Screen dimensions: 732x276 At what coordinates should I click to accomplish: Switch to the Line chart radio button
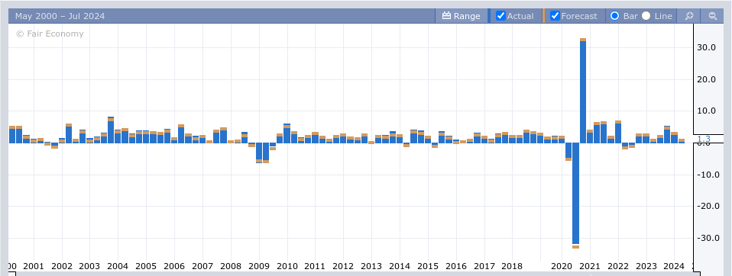[646, 16]
